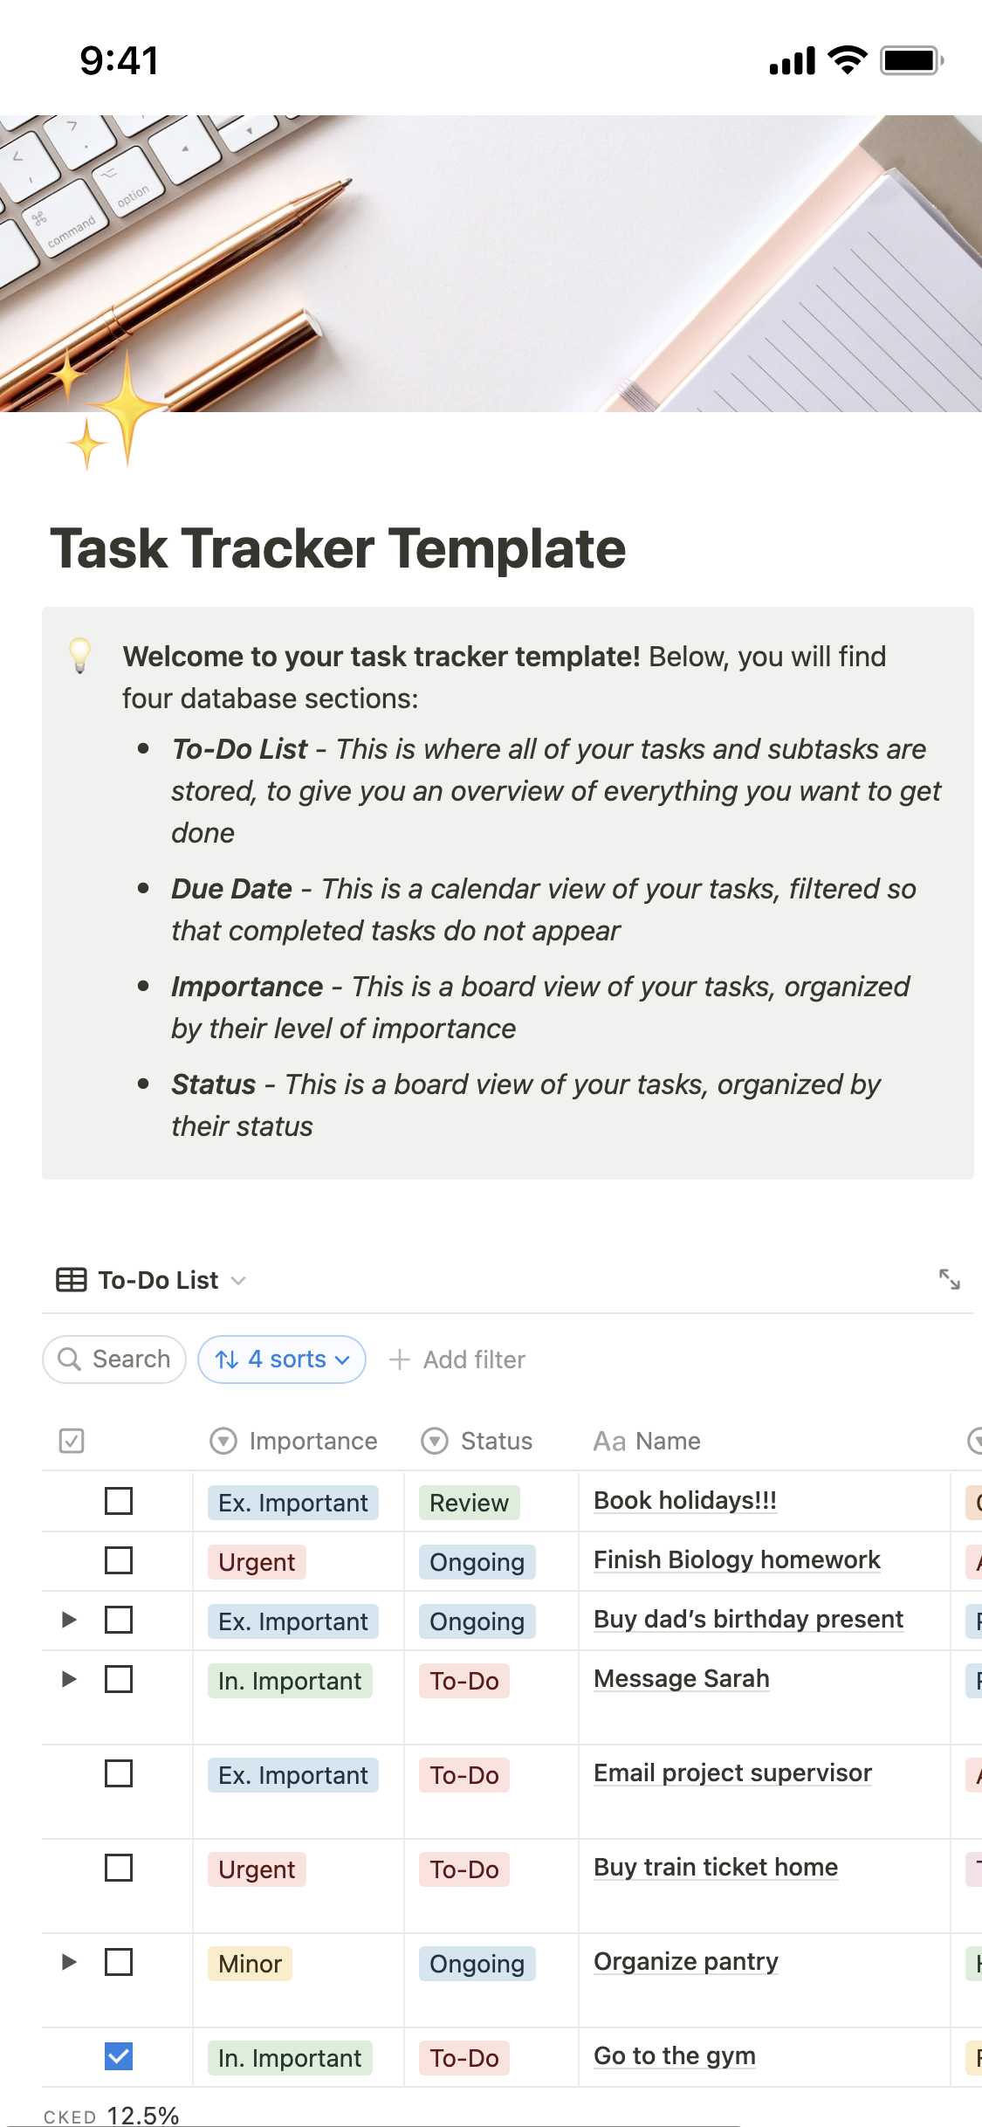Open the To-Do List table view icon
Image resolution: width=982 pixels, height=2127 pixels.
coord(72,1280)
